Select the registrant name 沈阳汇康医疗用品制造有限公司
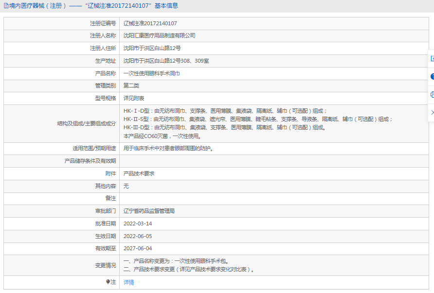The height and width of the screenshot is (293, 434). [159, 36]
